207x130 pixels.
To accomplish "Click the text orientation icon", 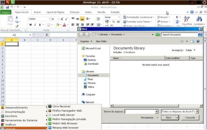I will [x=88, y=19].
